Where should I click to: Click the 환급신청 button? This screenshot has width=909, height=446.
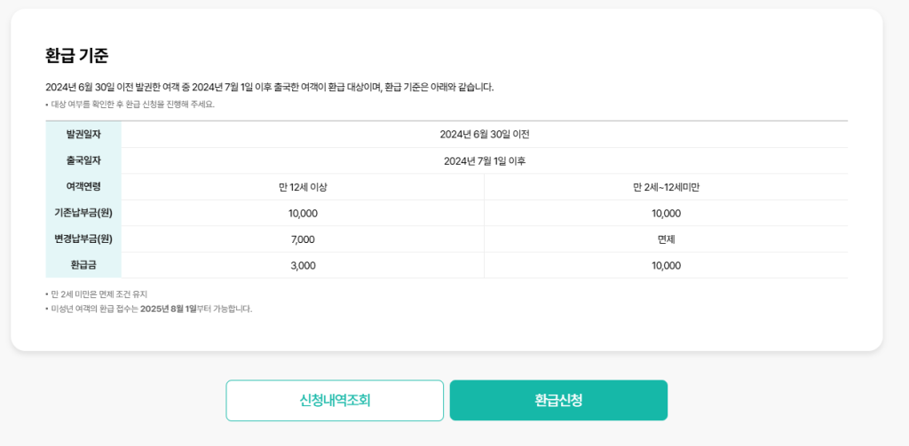pyautogui.click(x=558, y=400)
